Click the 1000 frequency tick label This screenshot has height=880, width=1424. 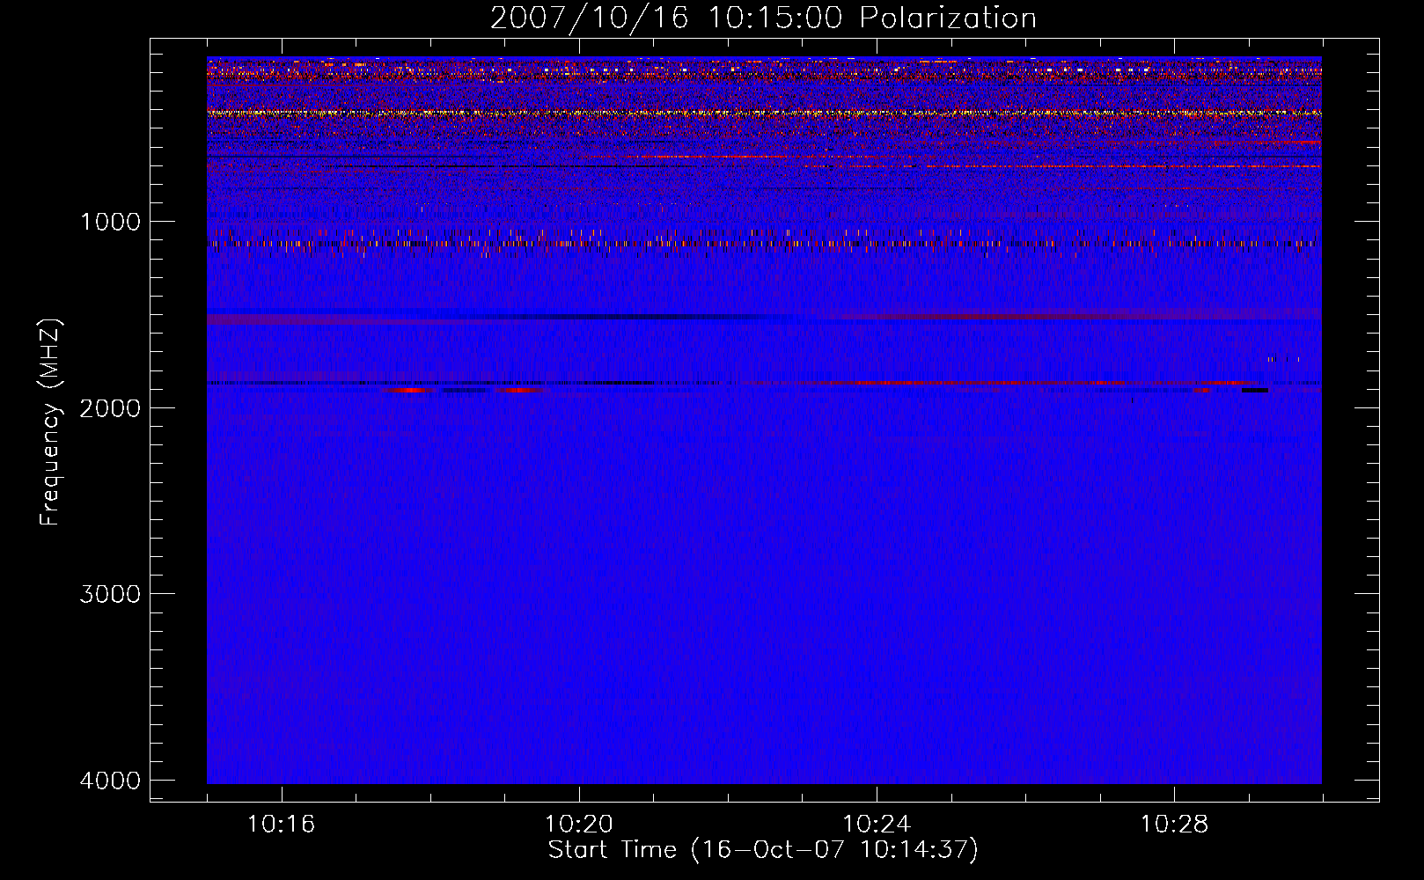pos(110,221)
